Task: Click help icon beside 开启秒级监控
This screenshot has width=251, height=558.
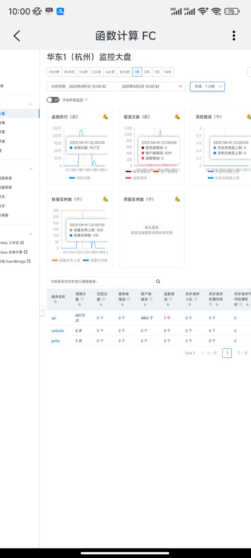Action: coord(86,100)
